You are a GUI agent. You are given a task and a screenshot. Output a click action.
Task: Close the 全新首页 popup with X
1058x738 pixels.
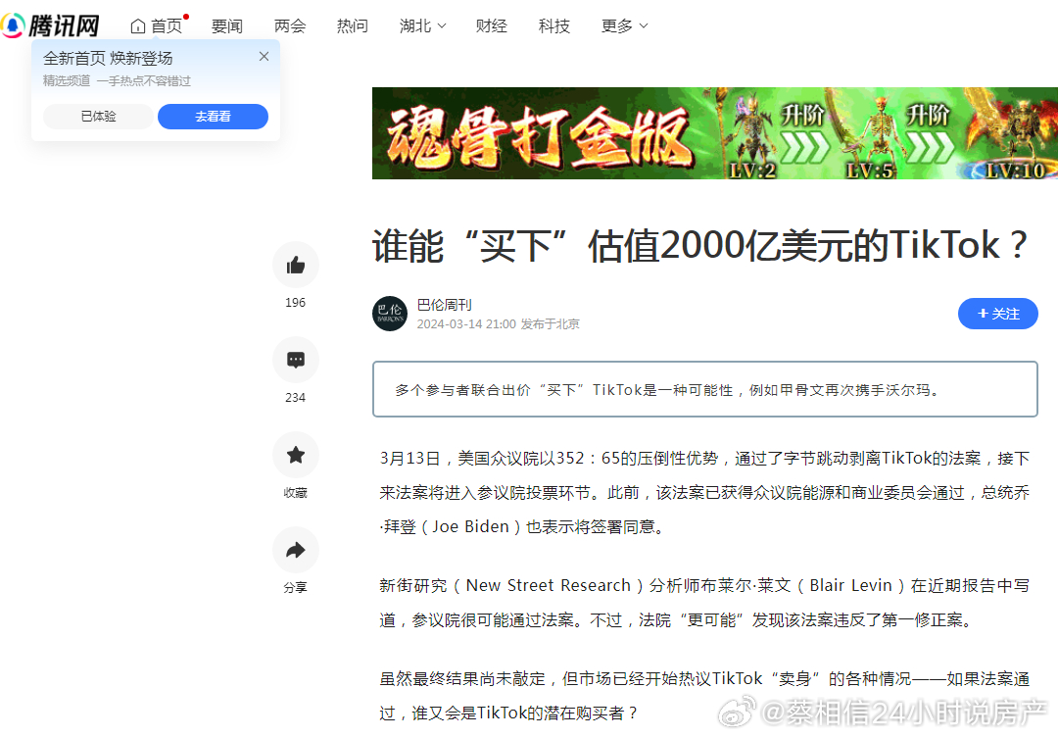click(x=264, y=57)
